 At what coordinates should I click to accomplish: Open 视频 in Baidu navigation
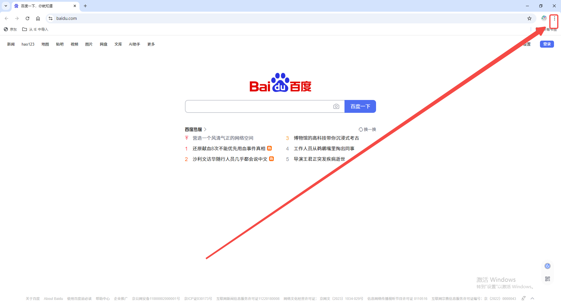(75, 44)
